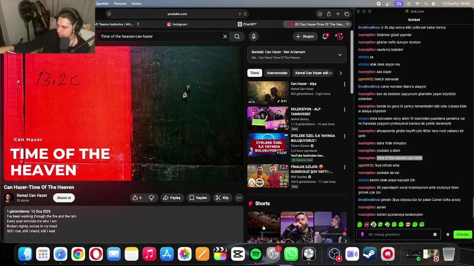This screenshot has width=474, height=266.
Task: Open CapCut from the dock
Action: [238, 254]
